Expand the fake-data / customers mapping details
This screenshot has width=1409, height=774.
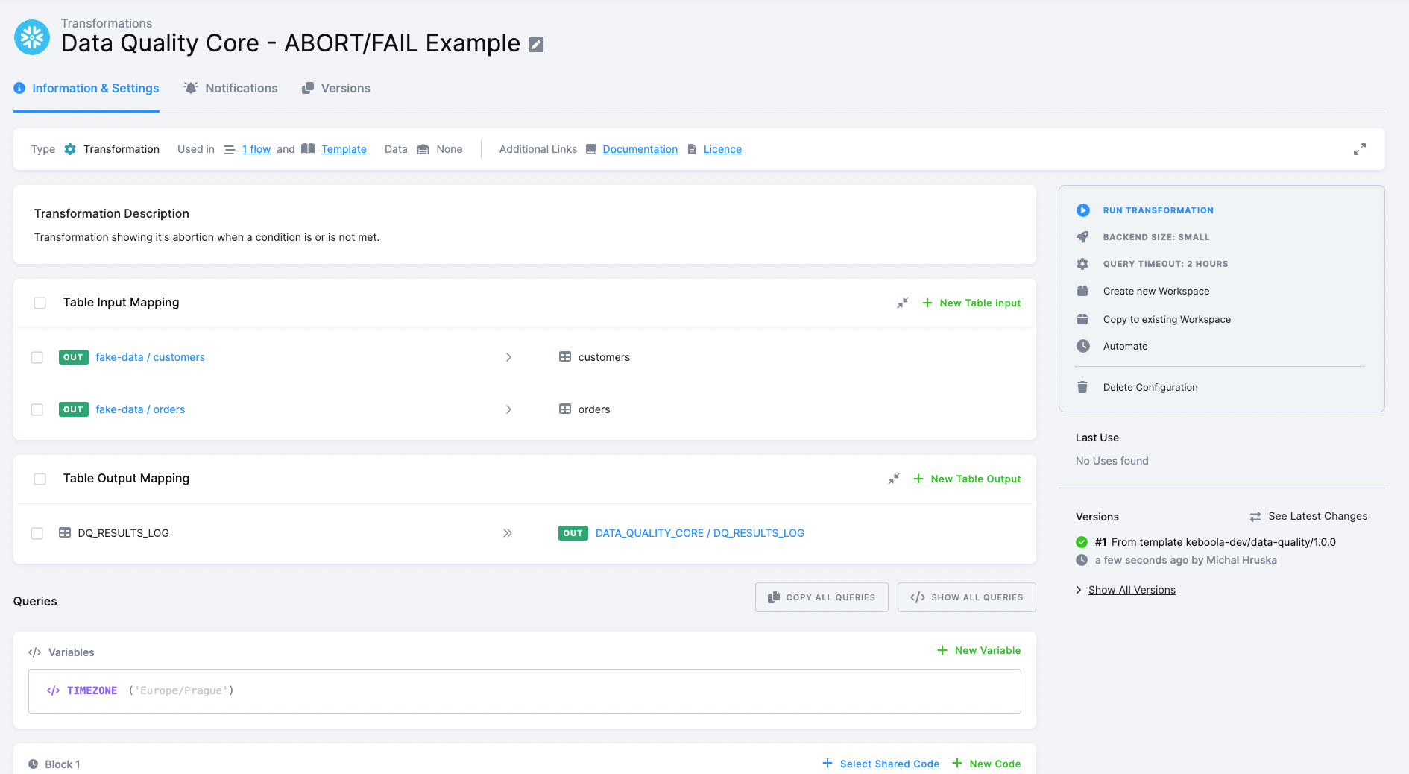click(x=508, y=357)
